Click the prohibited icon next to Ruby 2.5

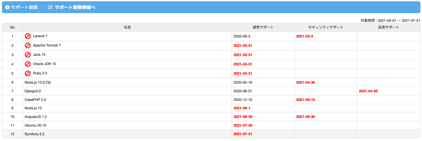tap(28, 73)
